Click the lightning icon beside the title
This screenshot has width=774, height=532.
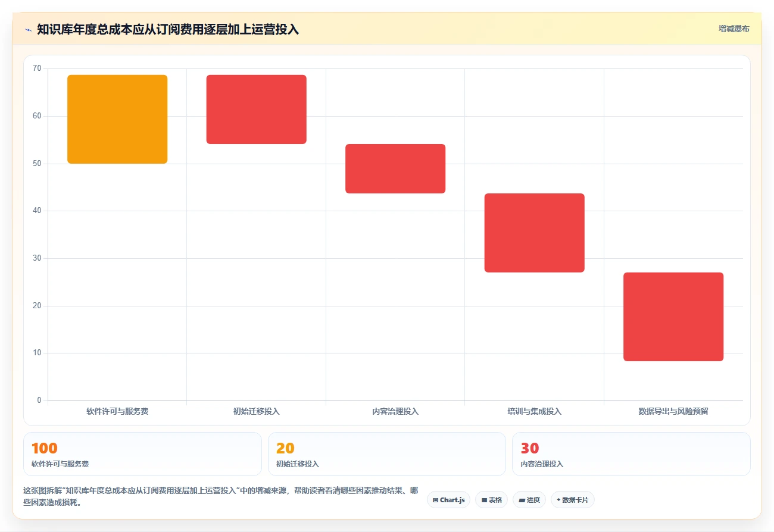coord(28,30)
